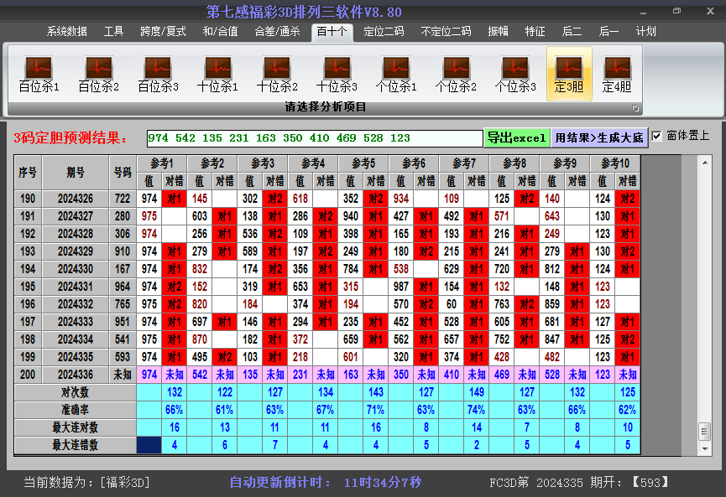Switch to the 跨度/复式 tab
726x497 pixels.
pos(163,32)
